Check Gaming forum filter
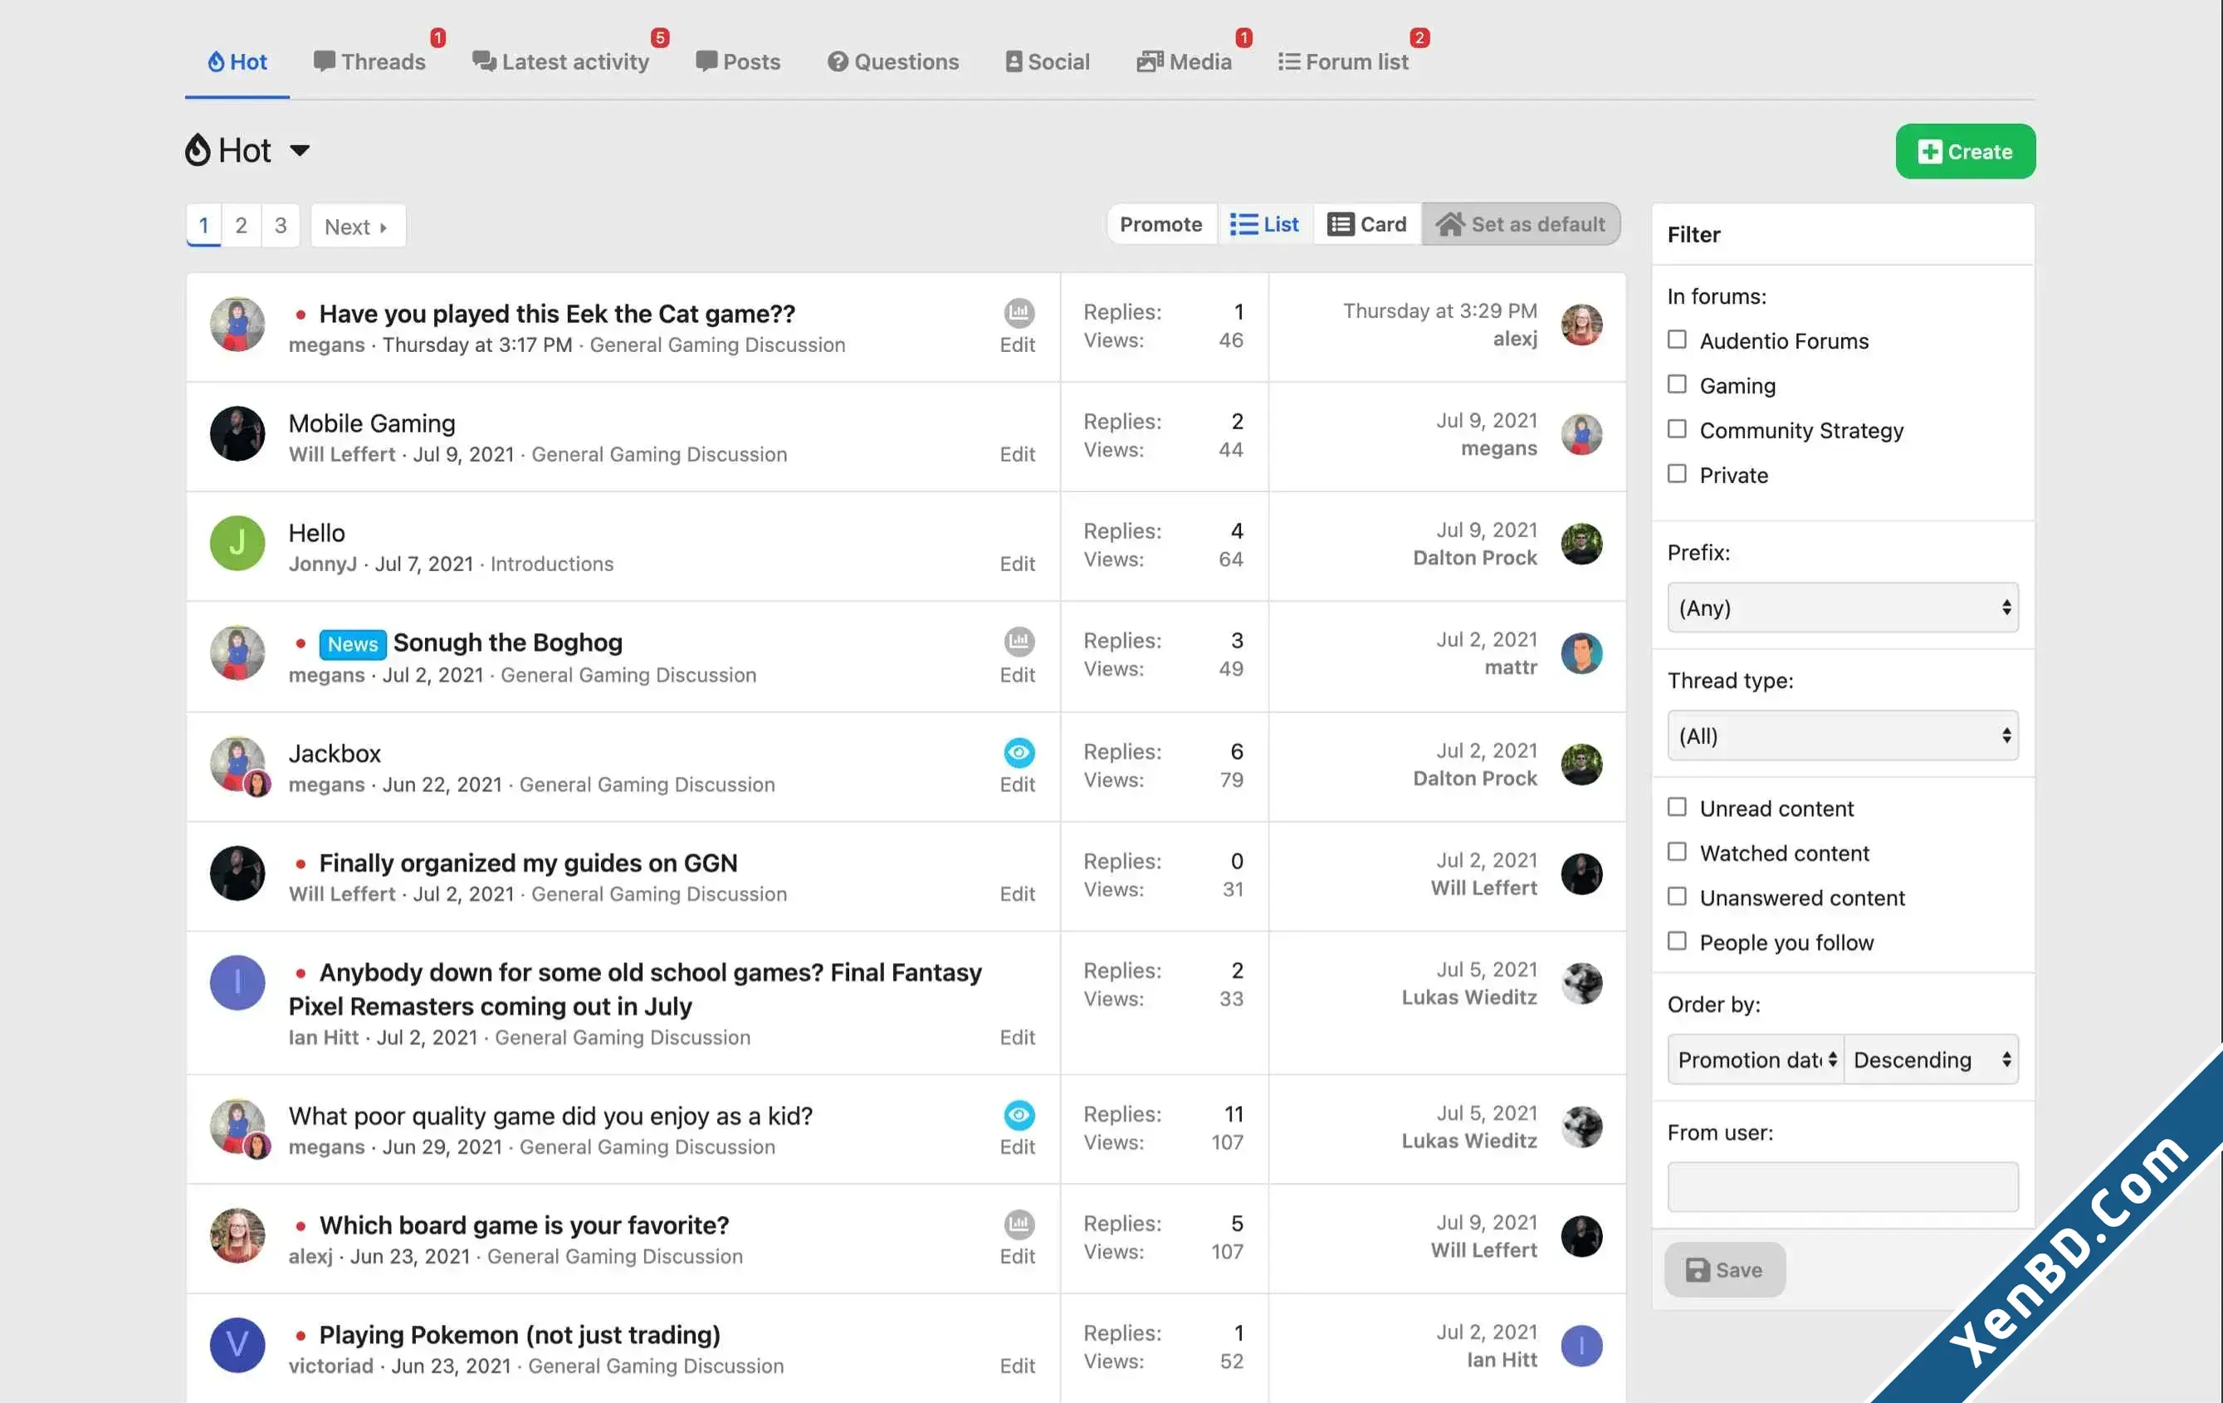This screenshot has width=2223, height=1403. pyautogui.click(x=1676, y=384)
